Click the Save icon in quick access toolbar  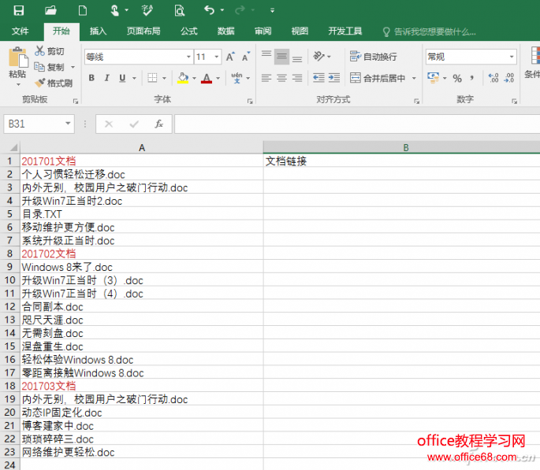19,10
